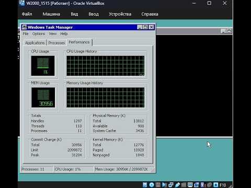Open the Машина menu in VirtualBox

tap(51, 14)
